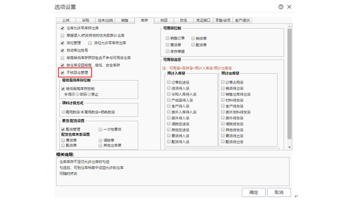Click the scrollbar down arrow

[289, 147]
